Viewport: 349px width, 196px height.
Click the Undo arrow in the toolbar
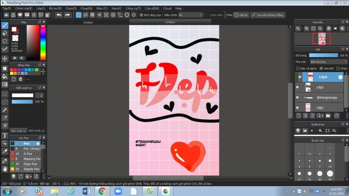pos(59,15)
